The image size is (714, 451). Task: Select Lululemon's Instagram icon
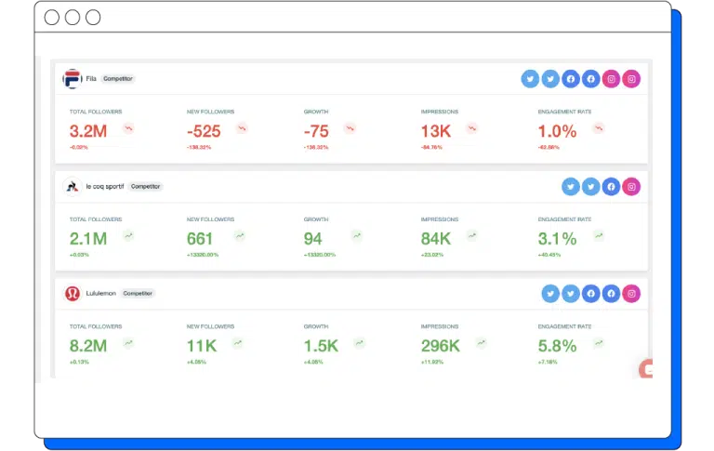[x=631, y=294]
